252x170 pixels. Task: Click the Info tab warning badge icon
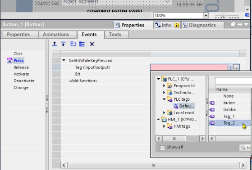pos(177,25)
